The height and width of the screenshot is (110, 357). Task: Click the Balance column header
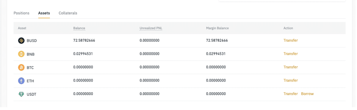[x=79, y=28]
